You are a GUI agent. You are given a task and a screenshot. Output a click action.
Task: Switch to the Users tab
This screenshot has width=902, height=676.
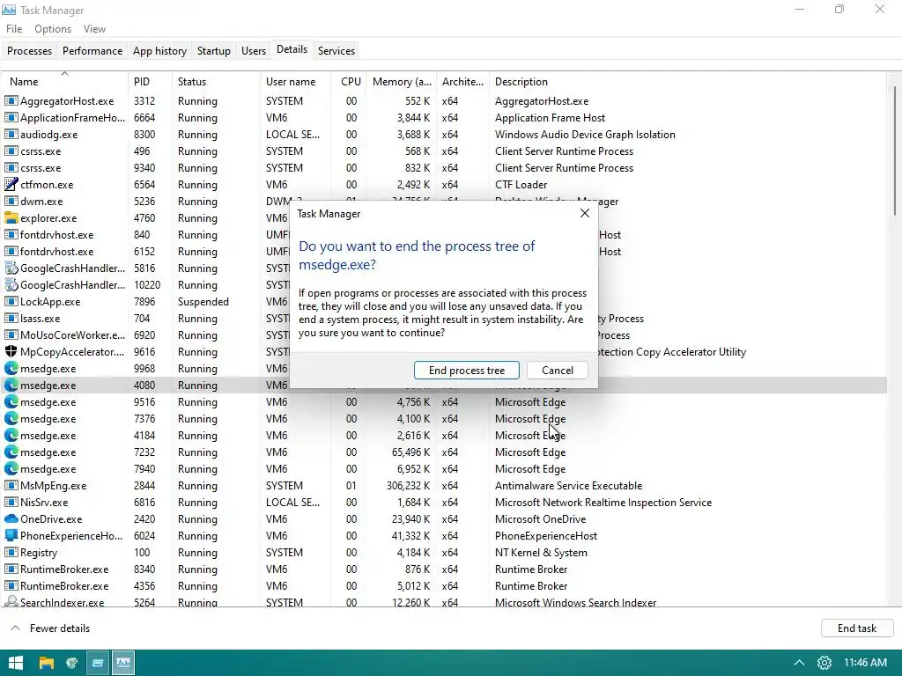click(x=253, y=50)
